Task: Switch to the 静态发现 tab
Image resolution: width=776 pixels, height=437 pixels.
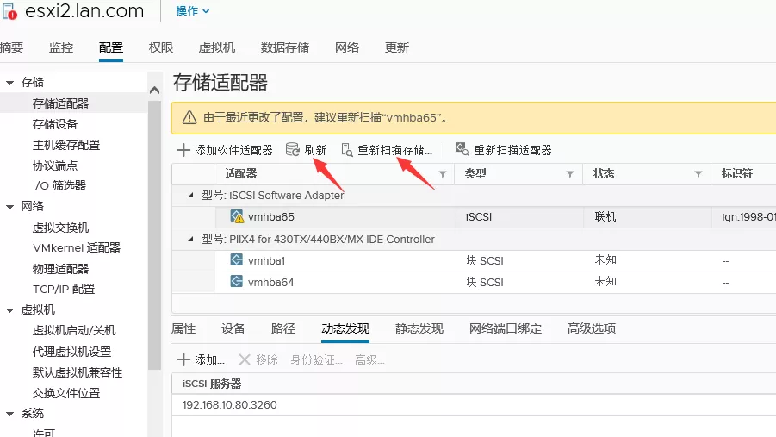Action: [419, 328]
